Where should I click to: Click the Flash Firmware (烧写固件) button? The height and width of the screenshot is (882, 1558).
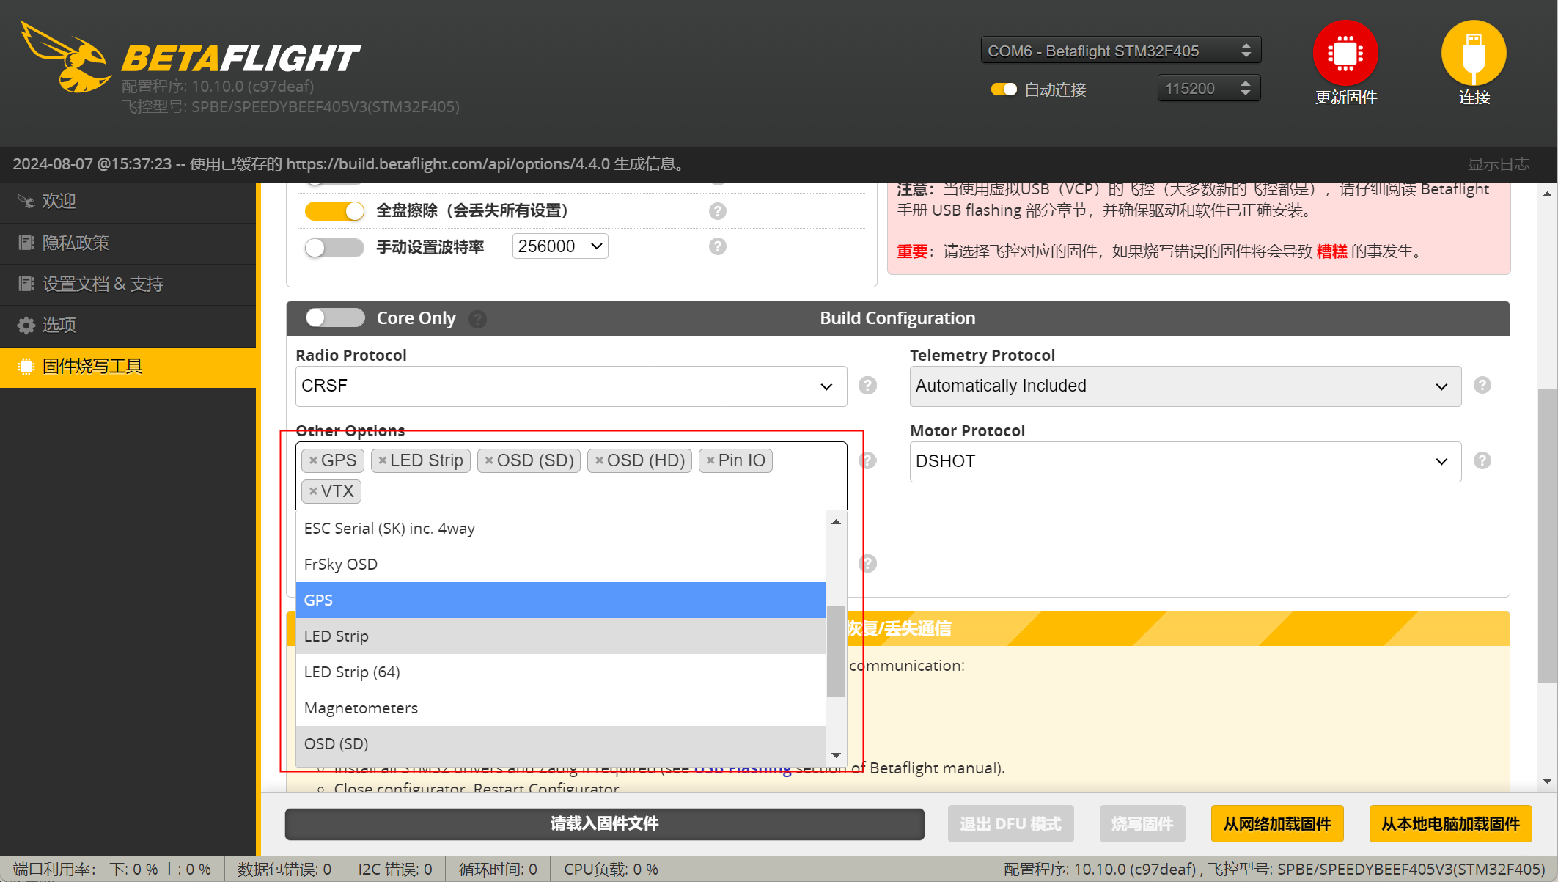tap(1142, 824)
